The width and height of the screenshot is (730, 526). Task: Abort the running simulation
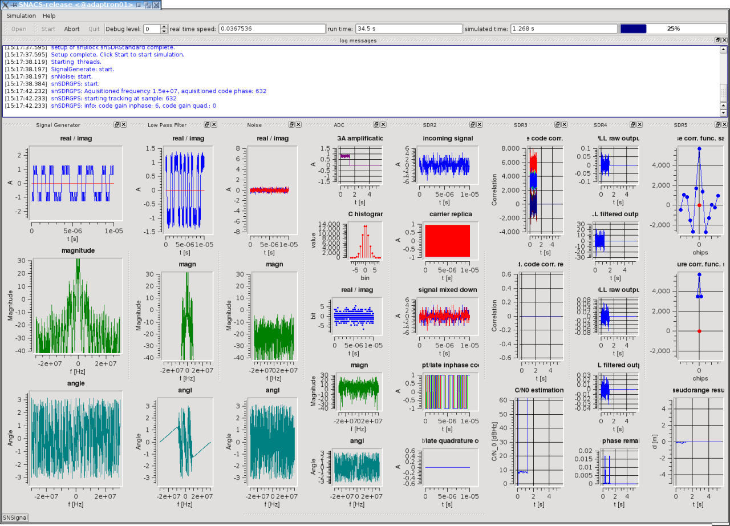click(x=72, y=29)
